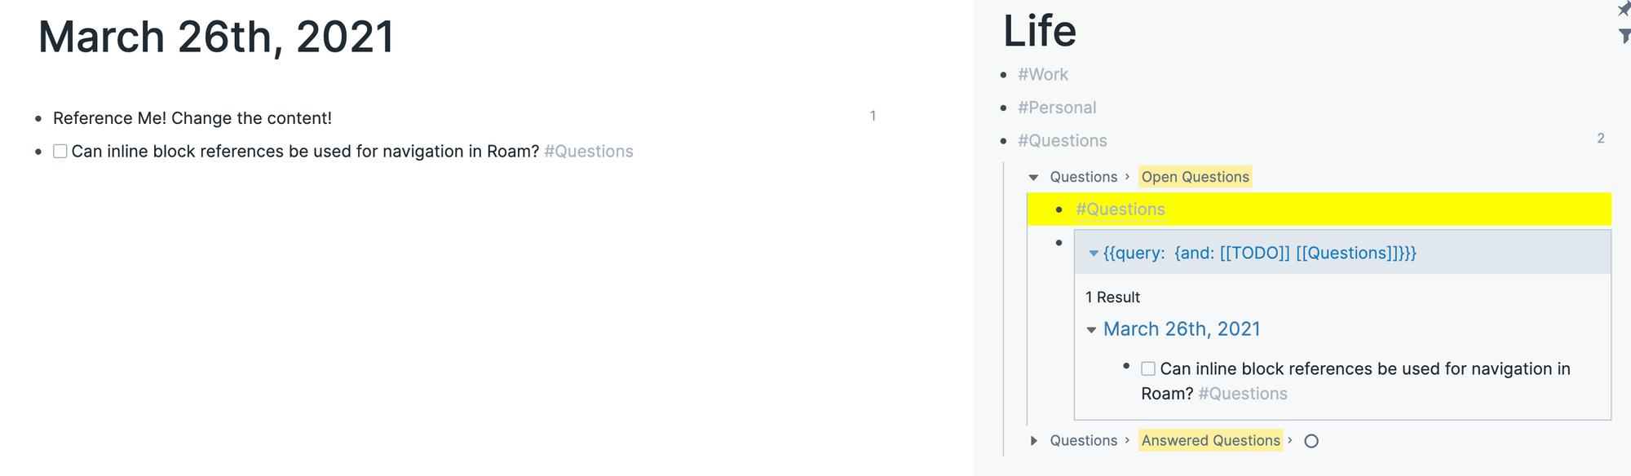Click the #Questions tag on the main page
Image resolution: width=1631 pixels, height=476 pixels.
pyautogui.click(x=589, y=151)
